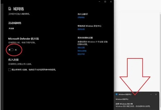Open the 隐私仪表板 link

(x=82, y=51)
